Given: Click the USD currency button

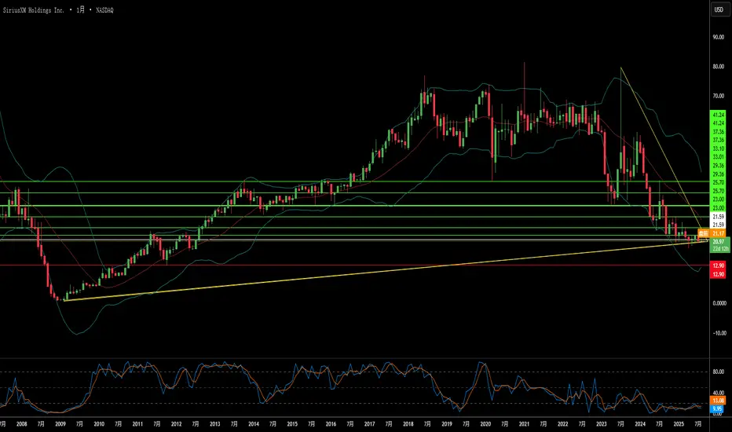Looking at the screenshot, I should pos(717,9).
